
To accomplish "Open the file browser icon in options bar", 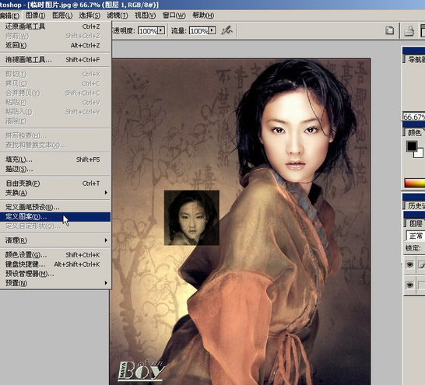I will tap(409, 30).
